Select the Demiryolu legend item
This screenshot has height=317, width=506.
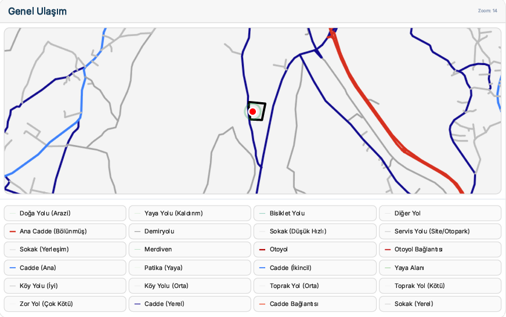pyautogui.click(x=190, y=232)
